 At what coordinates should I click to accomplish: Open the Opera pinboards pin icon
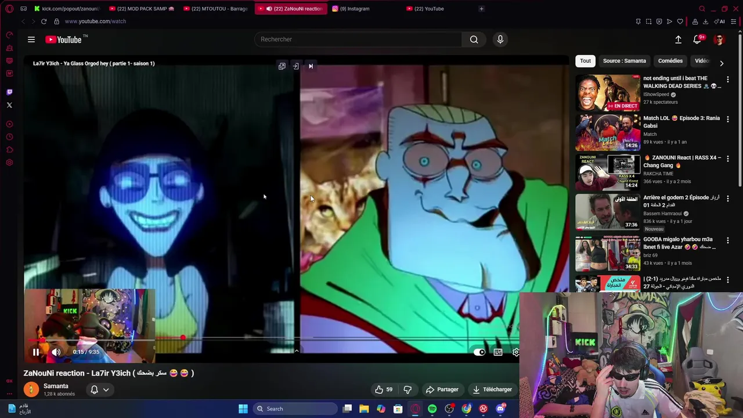(638, 21)
